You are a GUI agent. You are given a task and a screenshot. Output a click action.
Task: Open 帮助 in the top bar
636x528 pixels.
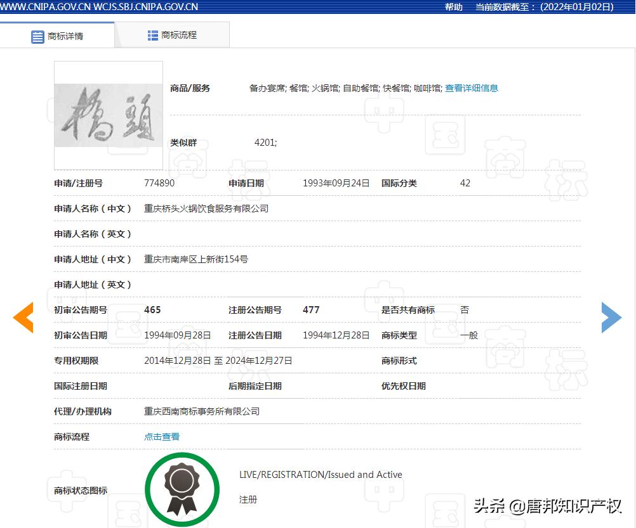click(x=453, y=6)
